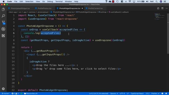This screenshot has width=169, height=95.
Task: Click the Time Machine menu bar icon
Action: tap(117, 1)
